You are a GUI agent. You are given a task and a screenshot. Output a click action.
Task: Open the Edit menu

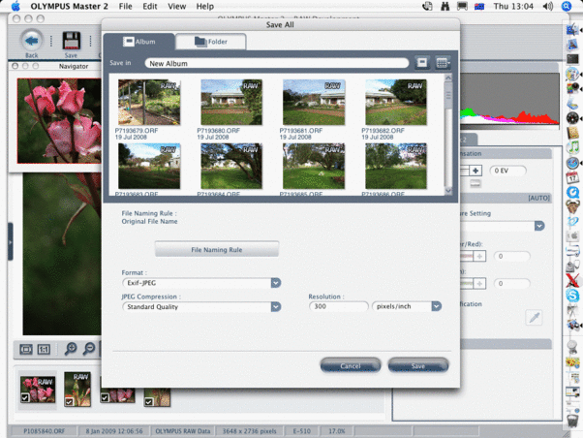[151, 7]
